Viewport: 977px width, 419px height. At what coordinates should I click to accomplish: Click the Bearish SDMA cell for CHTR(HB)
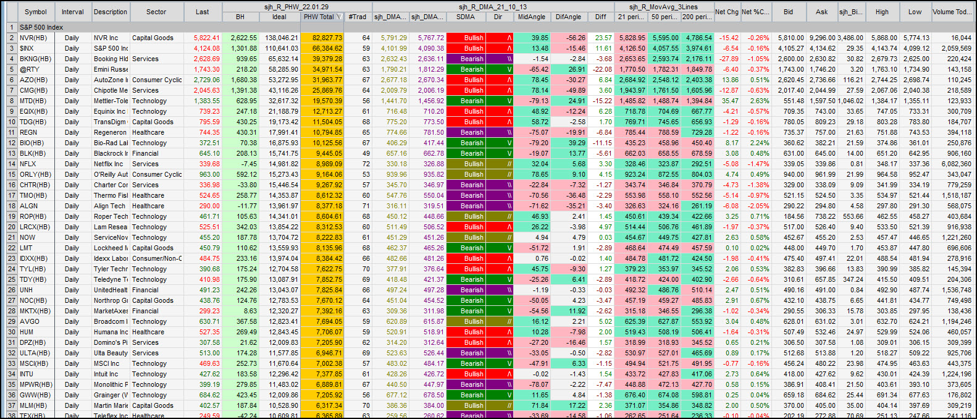point(466,185)
